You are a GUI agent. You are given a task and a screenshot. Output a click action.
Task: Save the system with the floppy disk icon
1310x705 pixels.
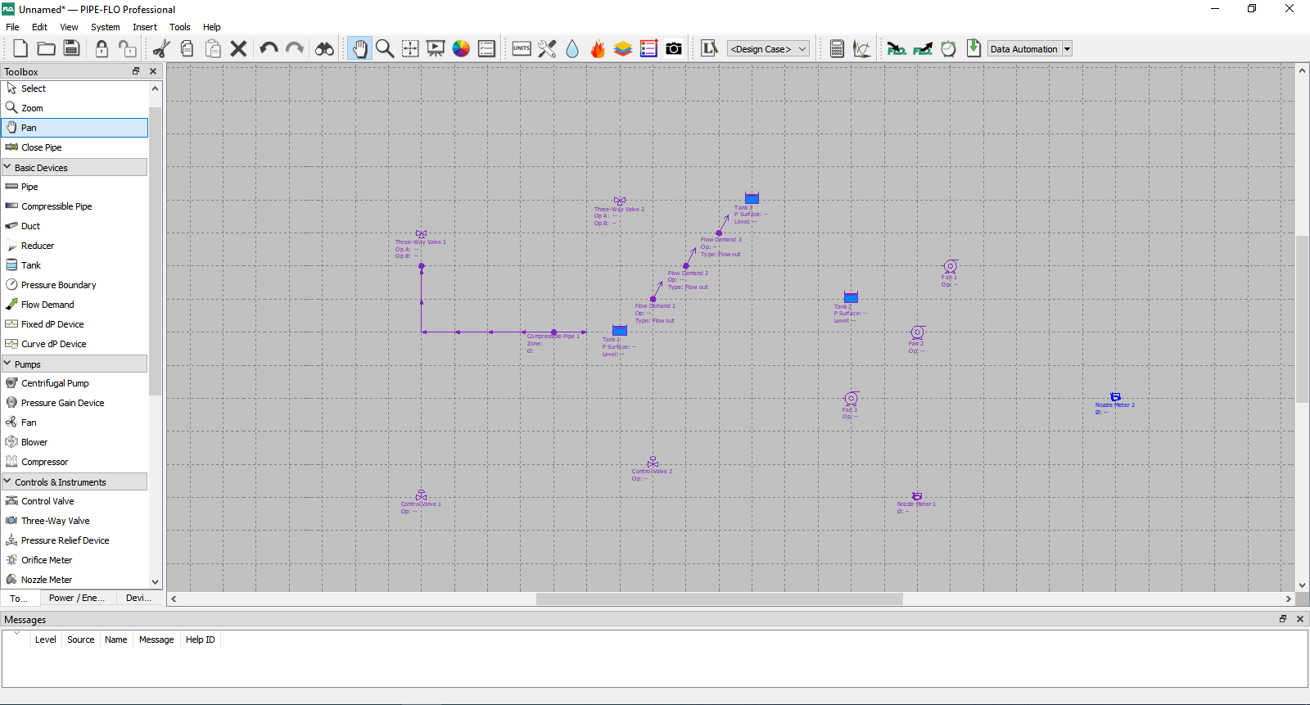coord(71,48)
